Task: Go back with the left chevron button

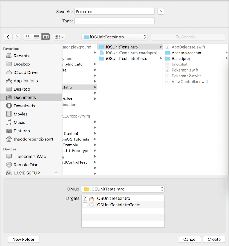Action: (8, 37)
